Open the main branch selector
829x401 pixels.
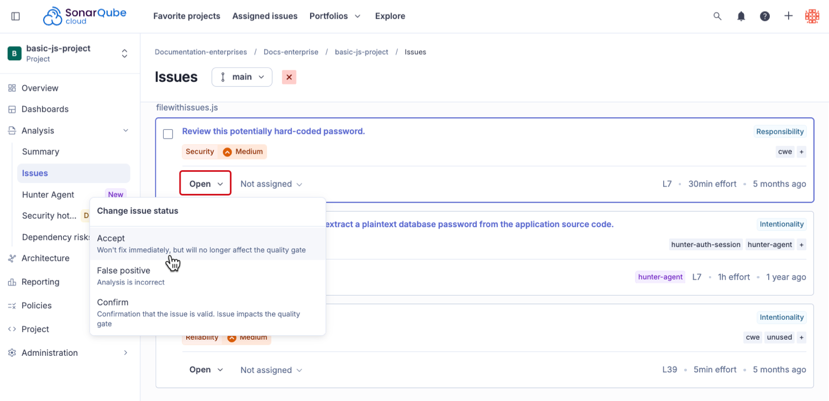point(242,77)
